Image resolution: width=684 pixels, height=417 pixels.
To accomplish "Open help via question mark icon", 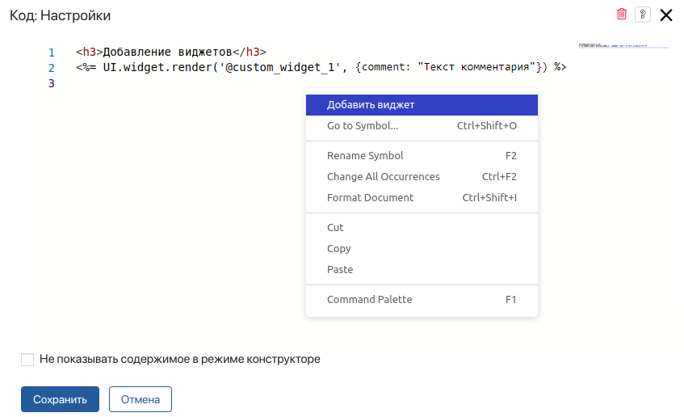I will click(x=643, y=15).
